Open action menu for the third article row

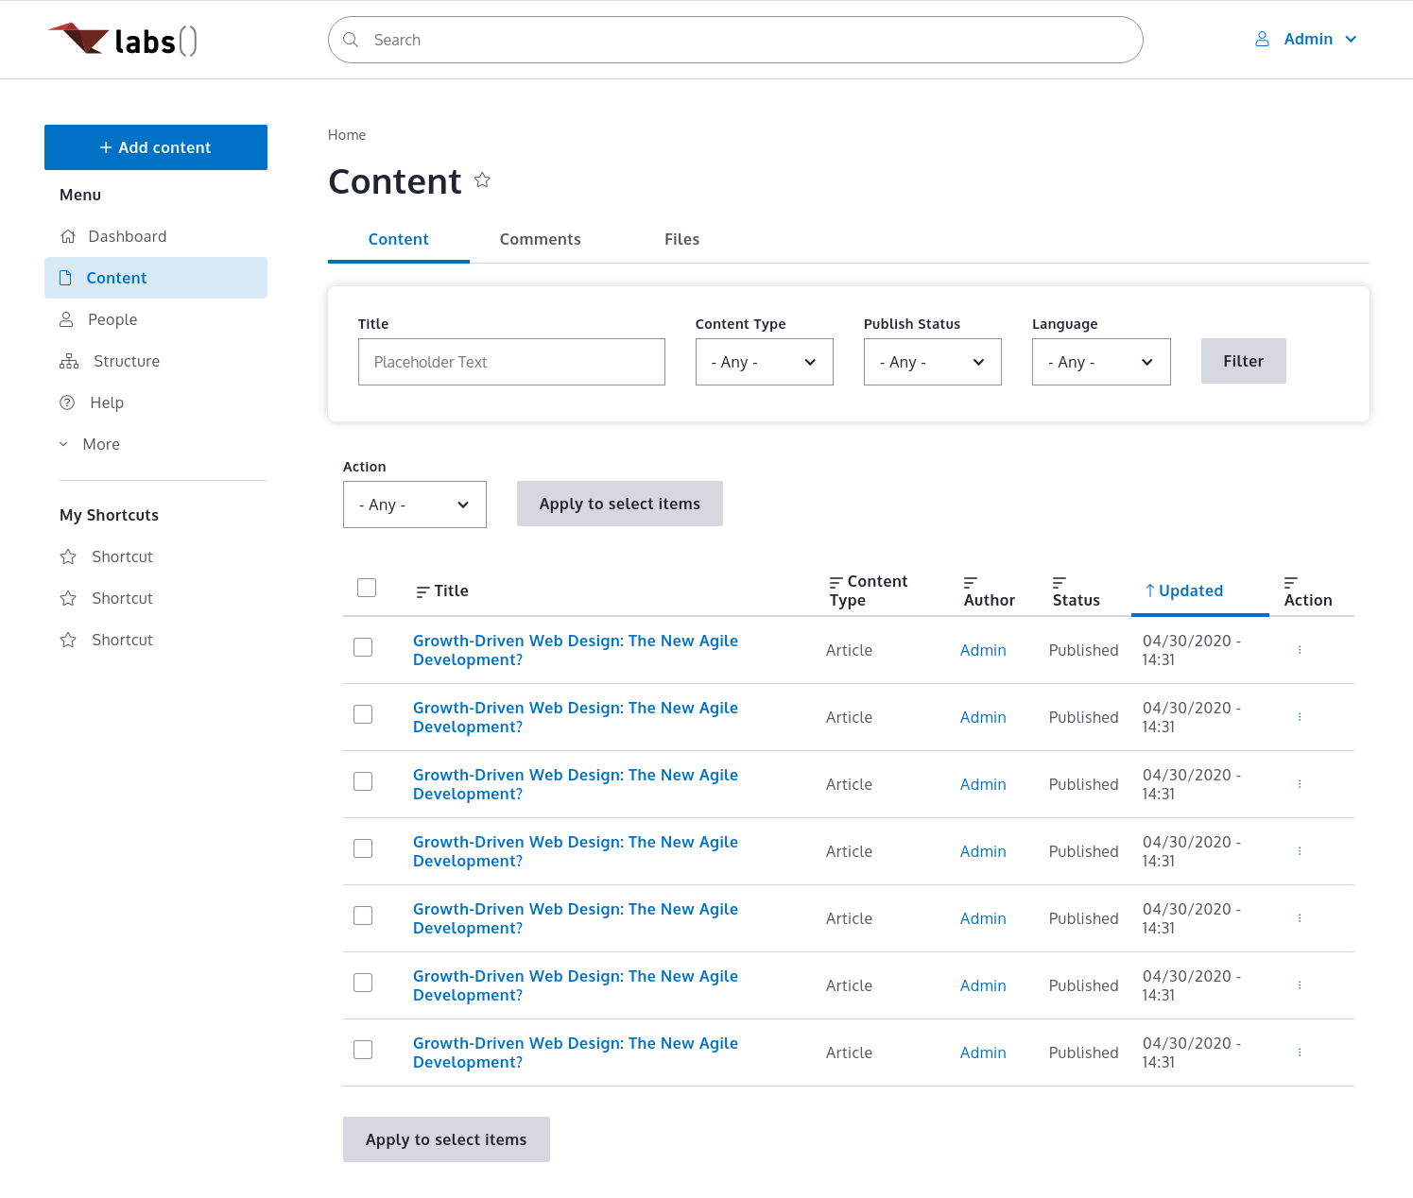coord(1300,784)
